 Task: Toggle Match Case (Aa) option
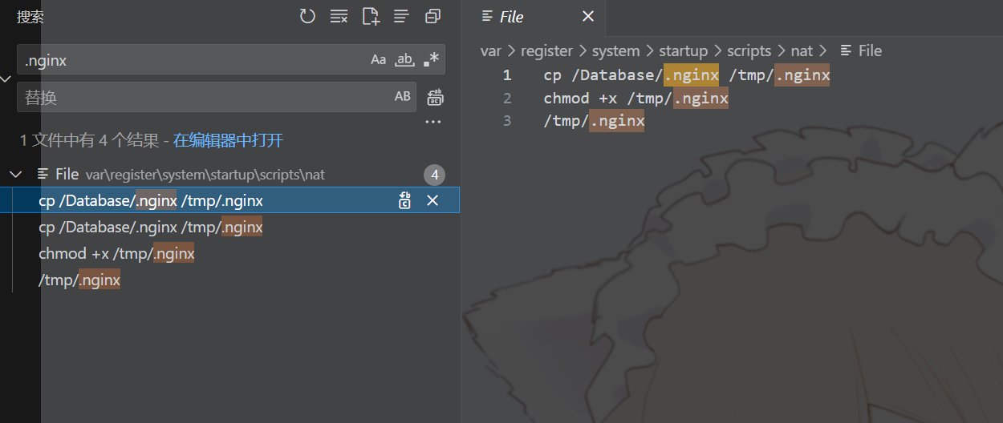pyautogui.click(x=378, y=60)
